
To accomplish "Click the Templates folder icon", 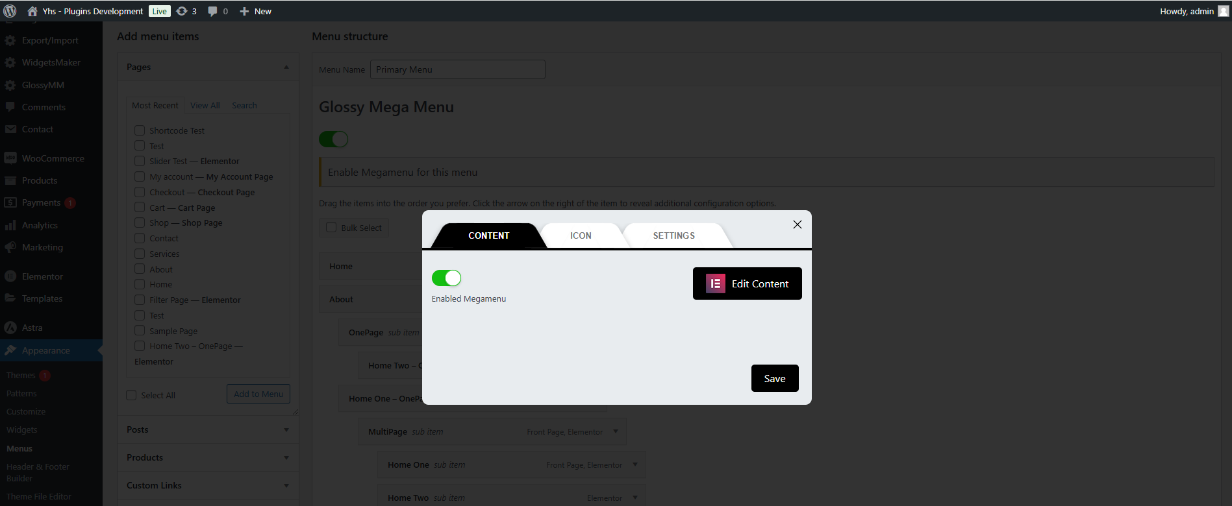I will [x=10, y=298].
